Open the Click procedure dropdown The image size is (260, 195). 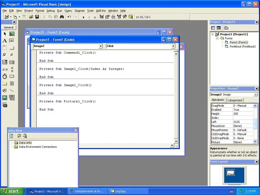[x=173, y=46]
